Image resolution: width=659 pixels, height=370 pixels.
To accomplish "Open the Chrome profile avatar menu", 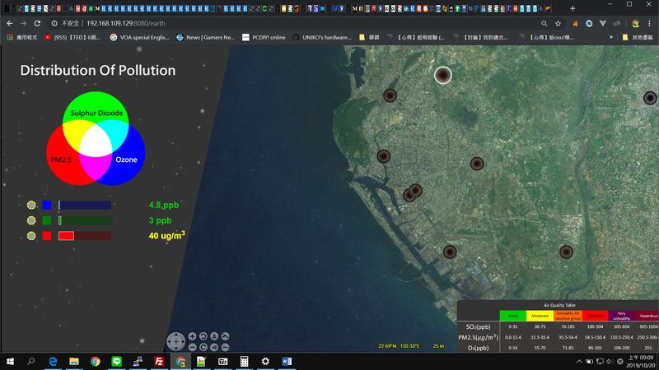I will point(635,24).
